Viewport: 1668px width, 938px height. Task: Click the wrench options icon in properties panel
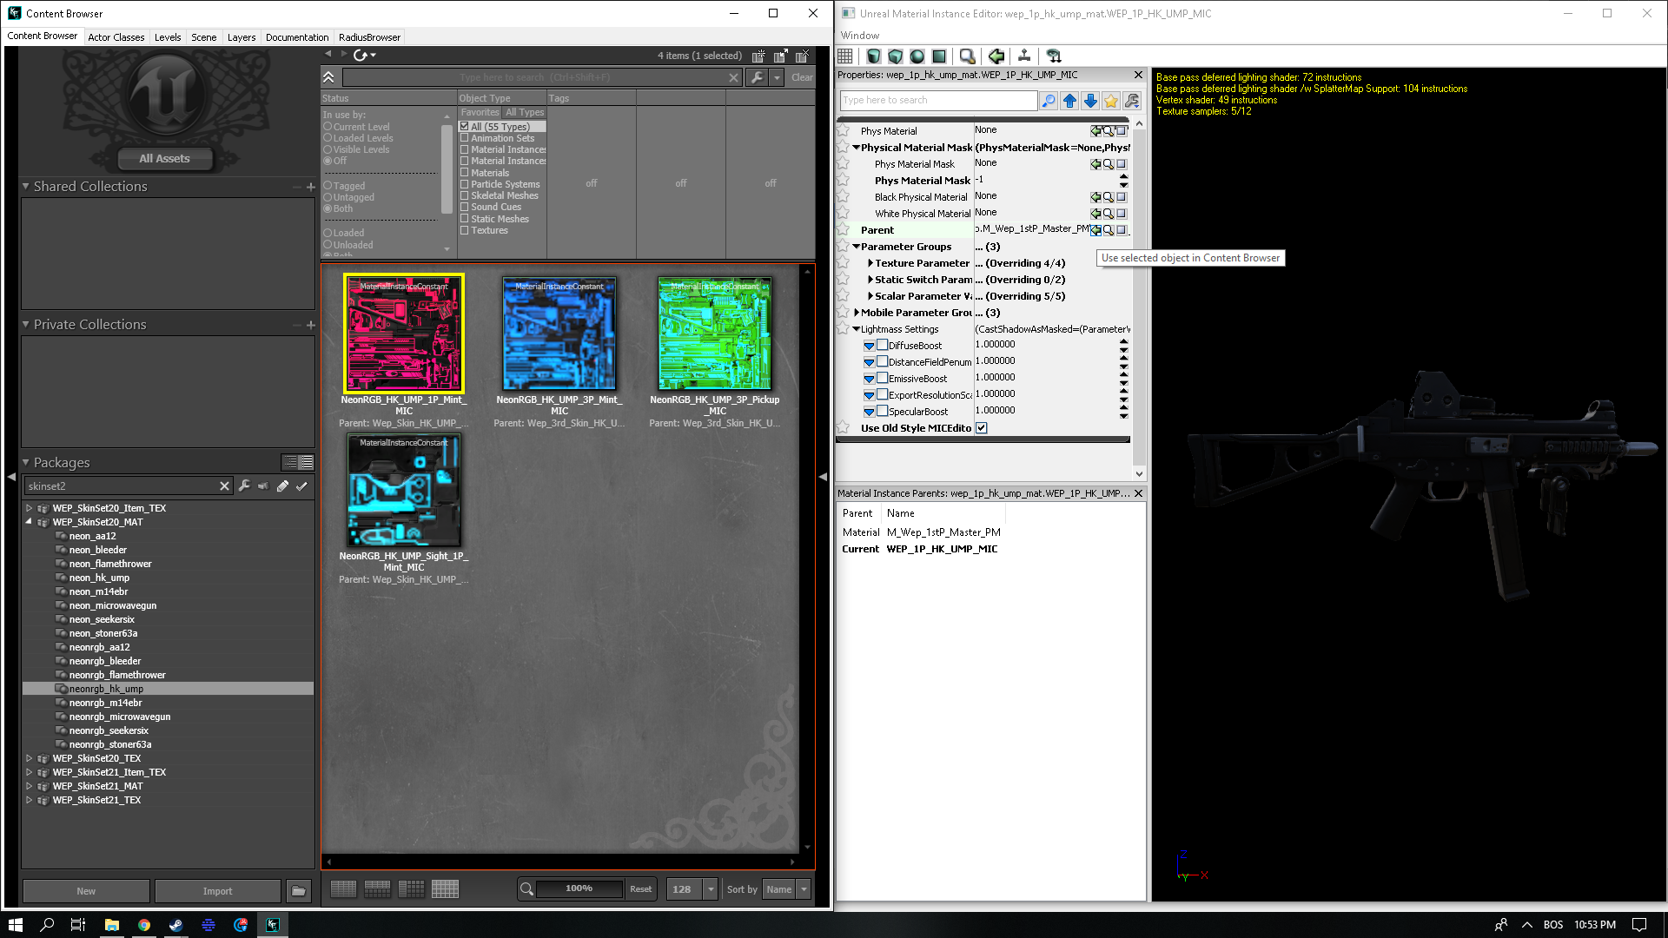pyautogui.click(x=1132, y=101)
